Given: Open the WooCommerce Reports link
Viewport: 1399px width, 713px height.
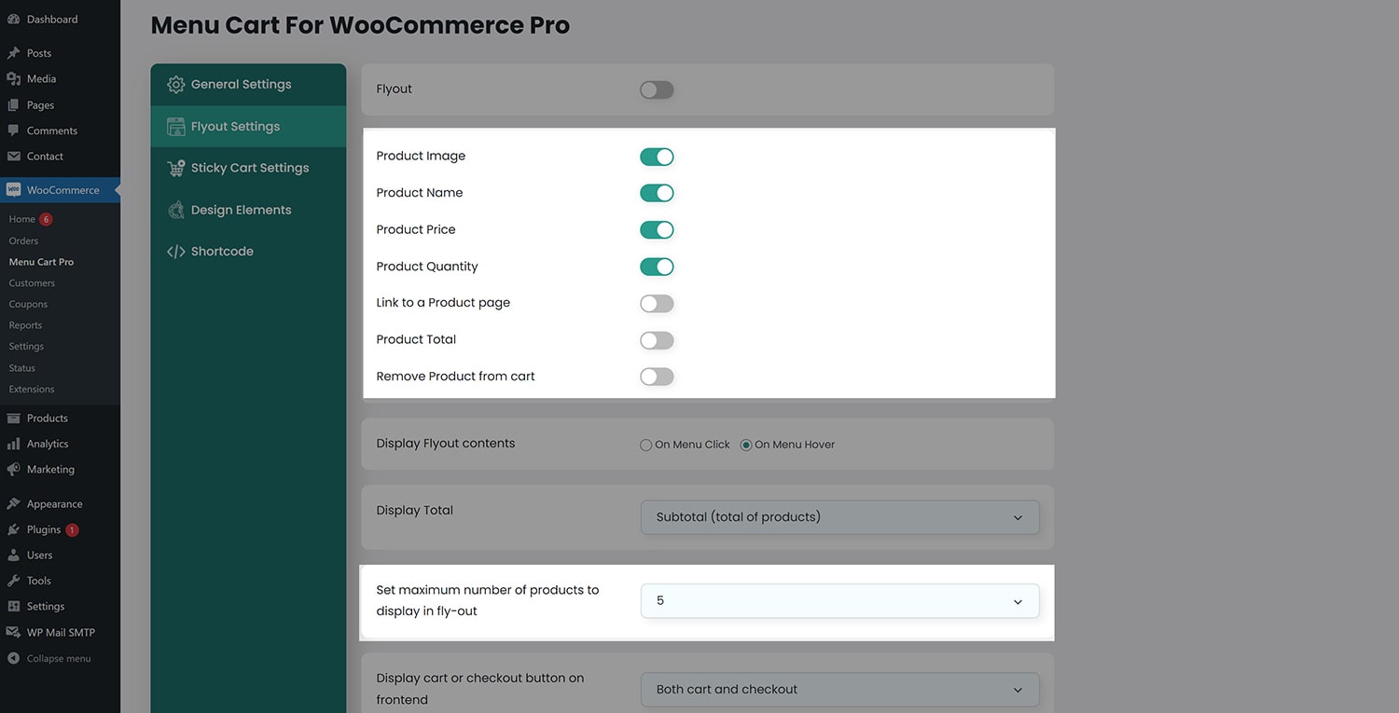Looking at the screenshot, I should click(25, 325).
